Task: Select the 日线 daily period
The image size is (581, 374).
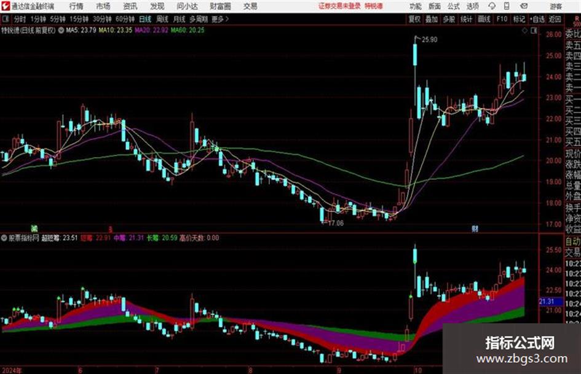Action: pos(145,19)
